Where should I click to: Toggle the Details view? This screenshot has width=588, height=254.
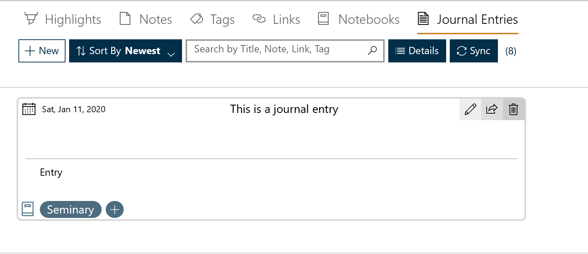pyautogui.click(x=417, y=51)
